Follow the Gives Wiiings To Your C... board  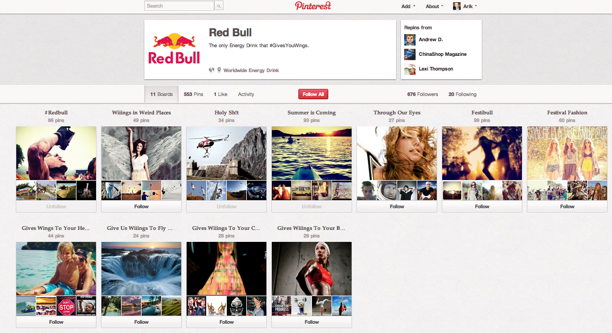coord(226,322)
